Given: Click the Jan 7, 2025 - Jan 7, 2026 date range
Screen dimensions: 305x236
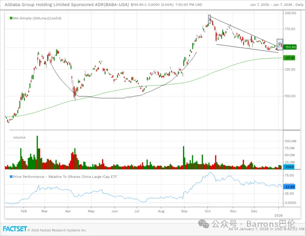Looking at the screenshot, I should click(272, 5).
